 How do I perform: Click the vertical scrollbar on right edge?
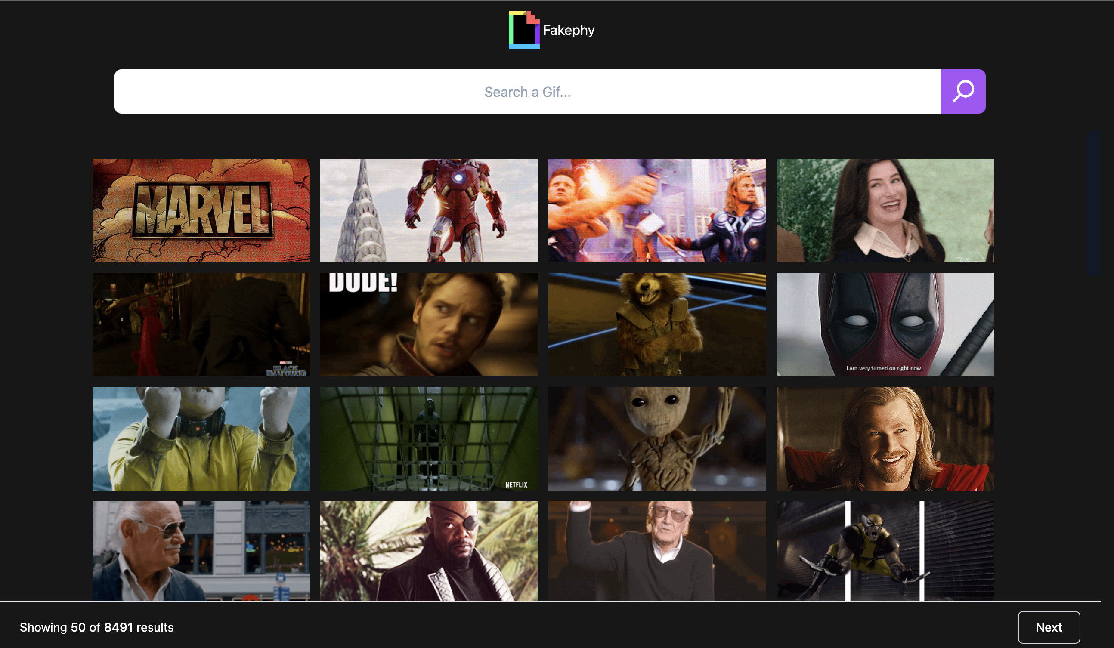[x=1094, y=204]
